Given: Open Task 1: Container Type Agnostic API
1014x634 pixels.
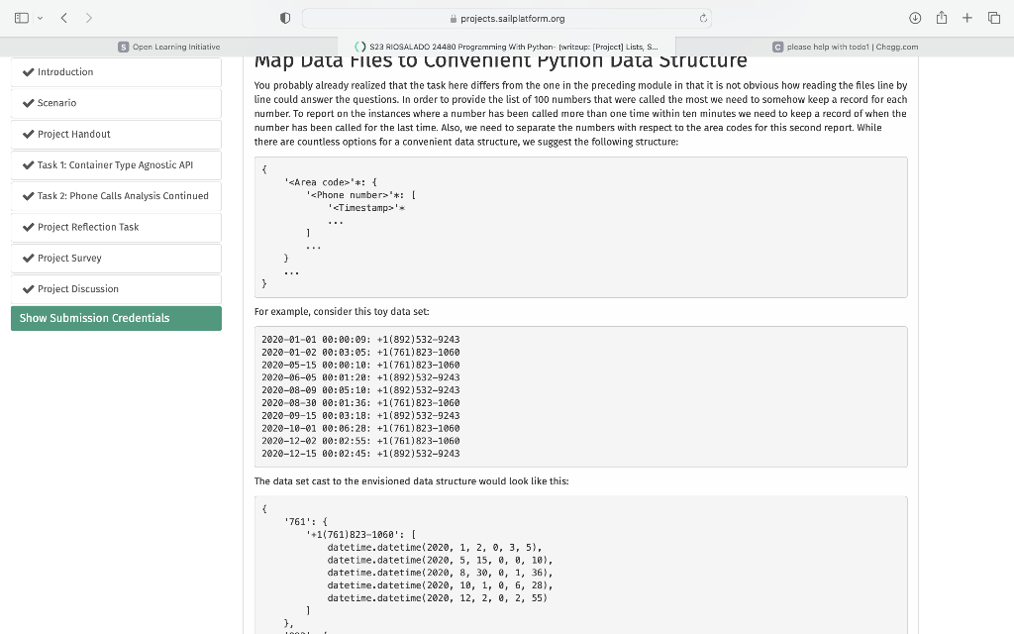Looking at the screenshot, I should [x=117, y=165].
